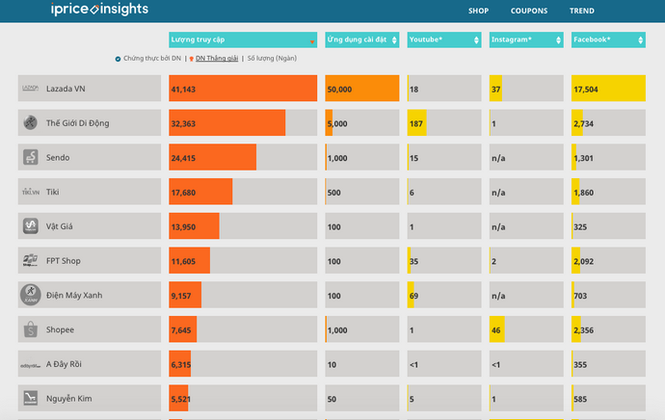
Task: Sort by Youtube column header
Action: coord(443,40)
